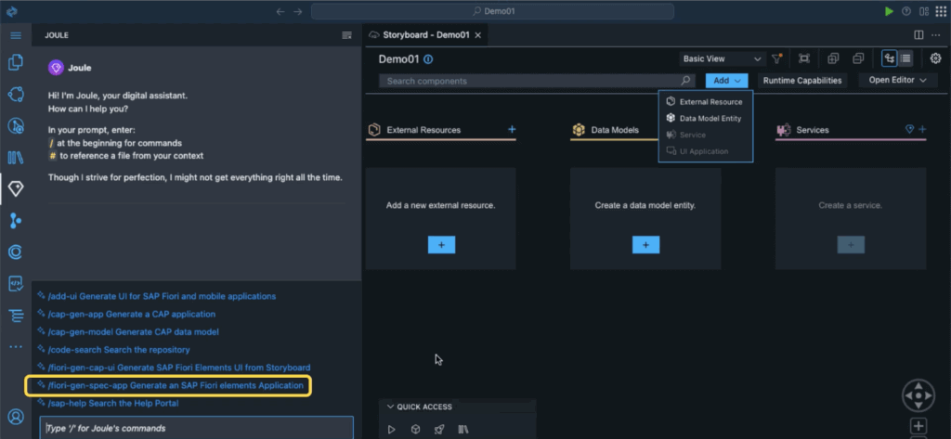Click the filter icon beside Basic View
Viewport: 951px width, 439px height.
pyautogui.click(x=777, y=58)
